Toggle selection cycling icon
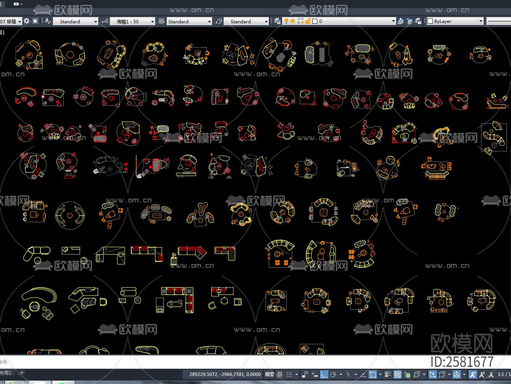The height and width of the screenshot is (384, 511). [x=407, y=374]
